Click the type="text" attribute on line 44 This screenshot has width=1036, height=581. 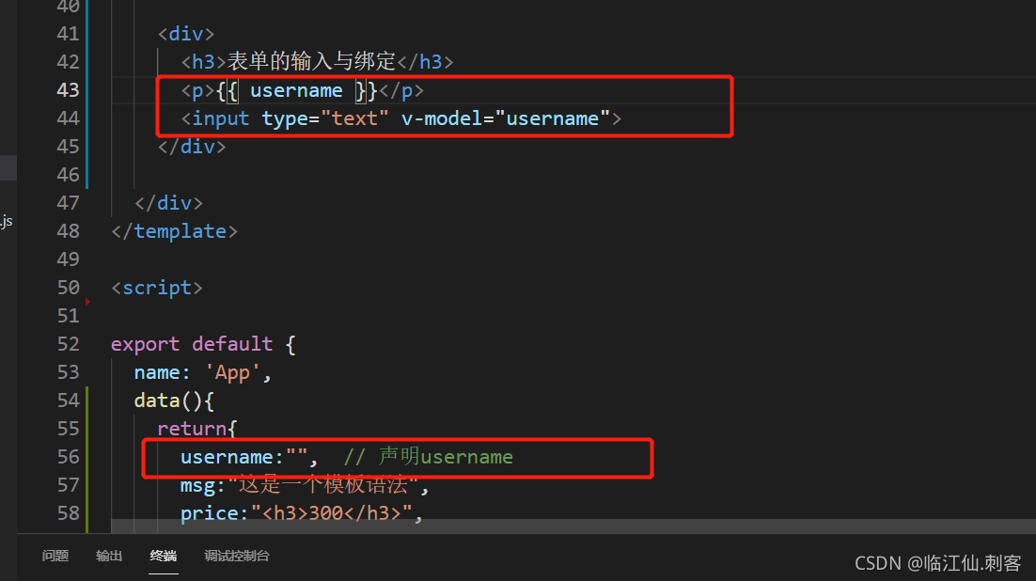pyautogui.click(x=325, y=119)
